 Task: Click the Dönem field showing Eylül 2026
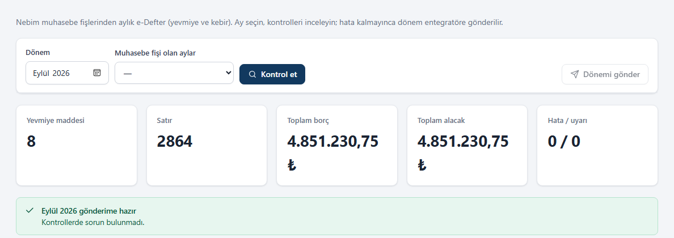coord(67,73)
